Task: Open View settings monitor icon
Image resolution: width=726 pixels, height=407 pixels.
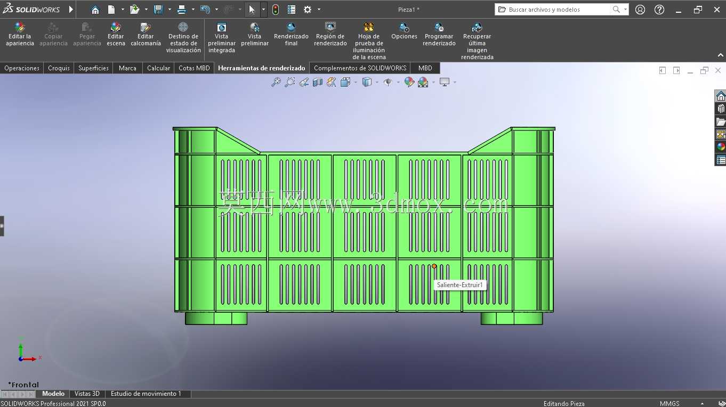Action: pyautogui.click(x=445, y=82)
